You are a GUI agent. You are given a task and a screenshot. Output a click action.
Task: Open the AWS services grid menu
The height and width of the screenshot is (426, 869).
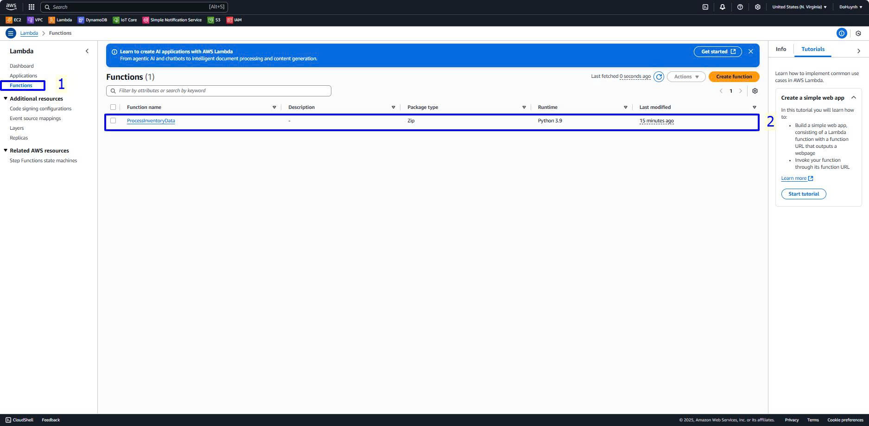[32, 7]
